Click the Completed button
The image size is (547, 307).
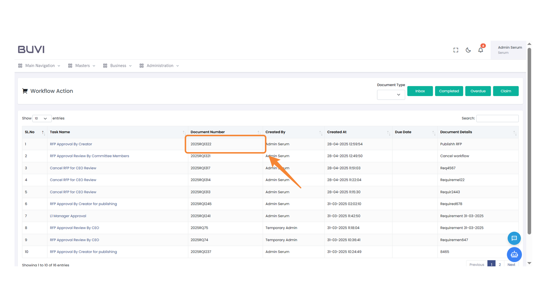[449, 91]
